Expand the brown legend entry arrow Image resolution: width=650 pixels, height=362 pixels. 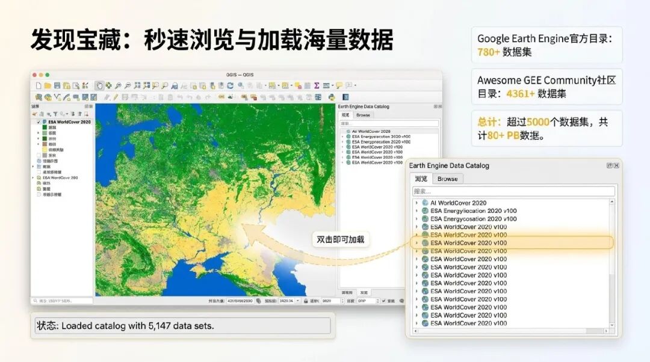38,144
